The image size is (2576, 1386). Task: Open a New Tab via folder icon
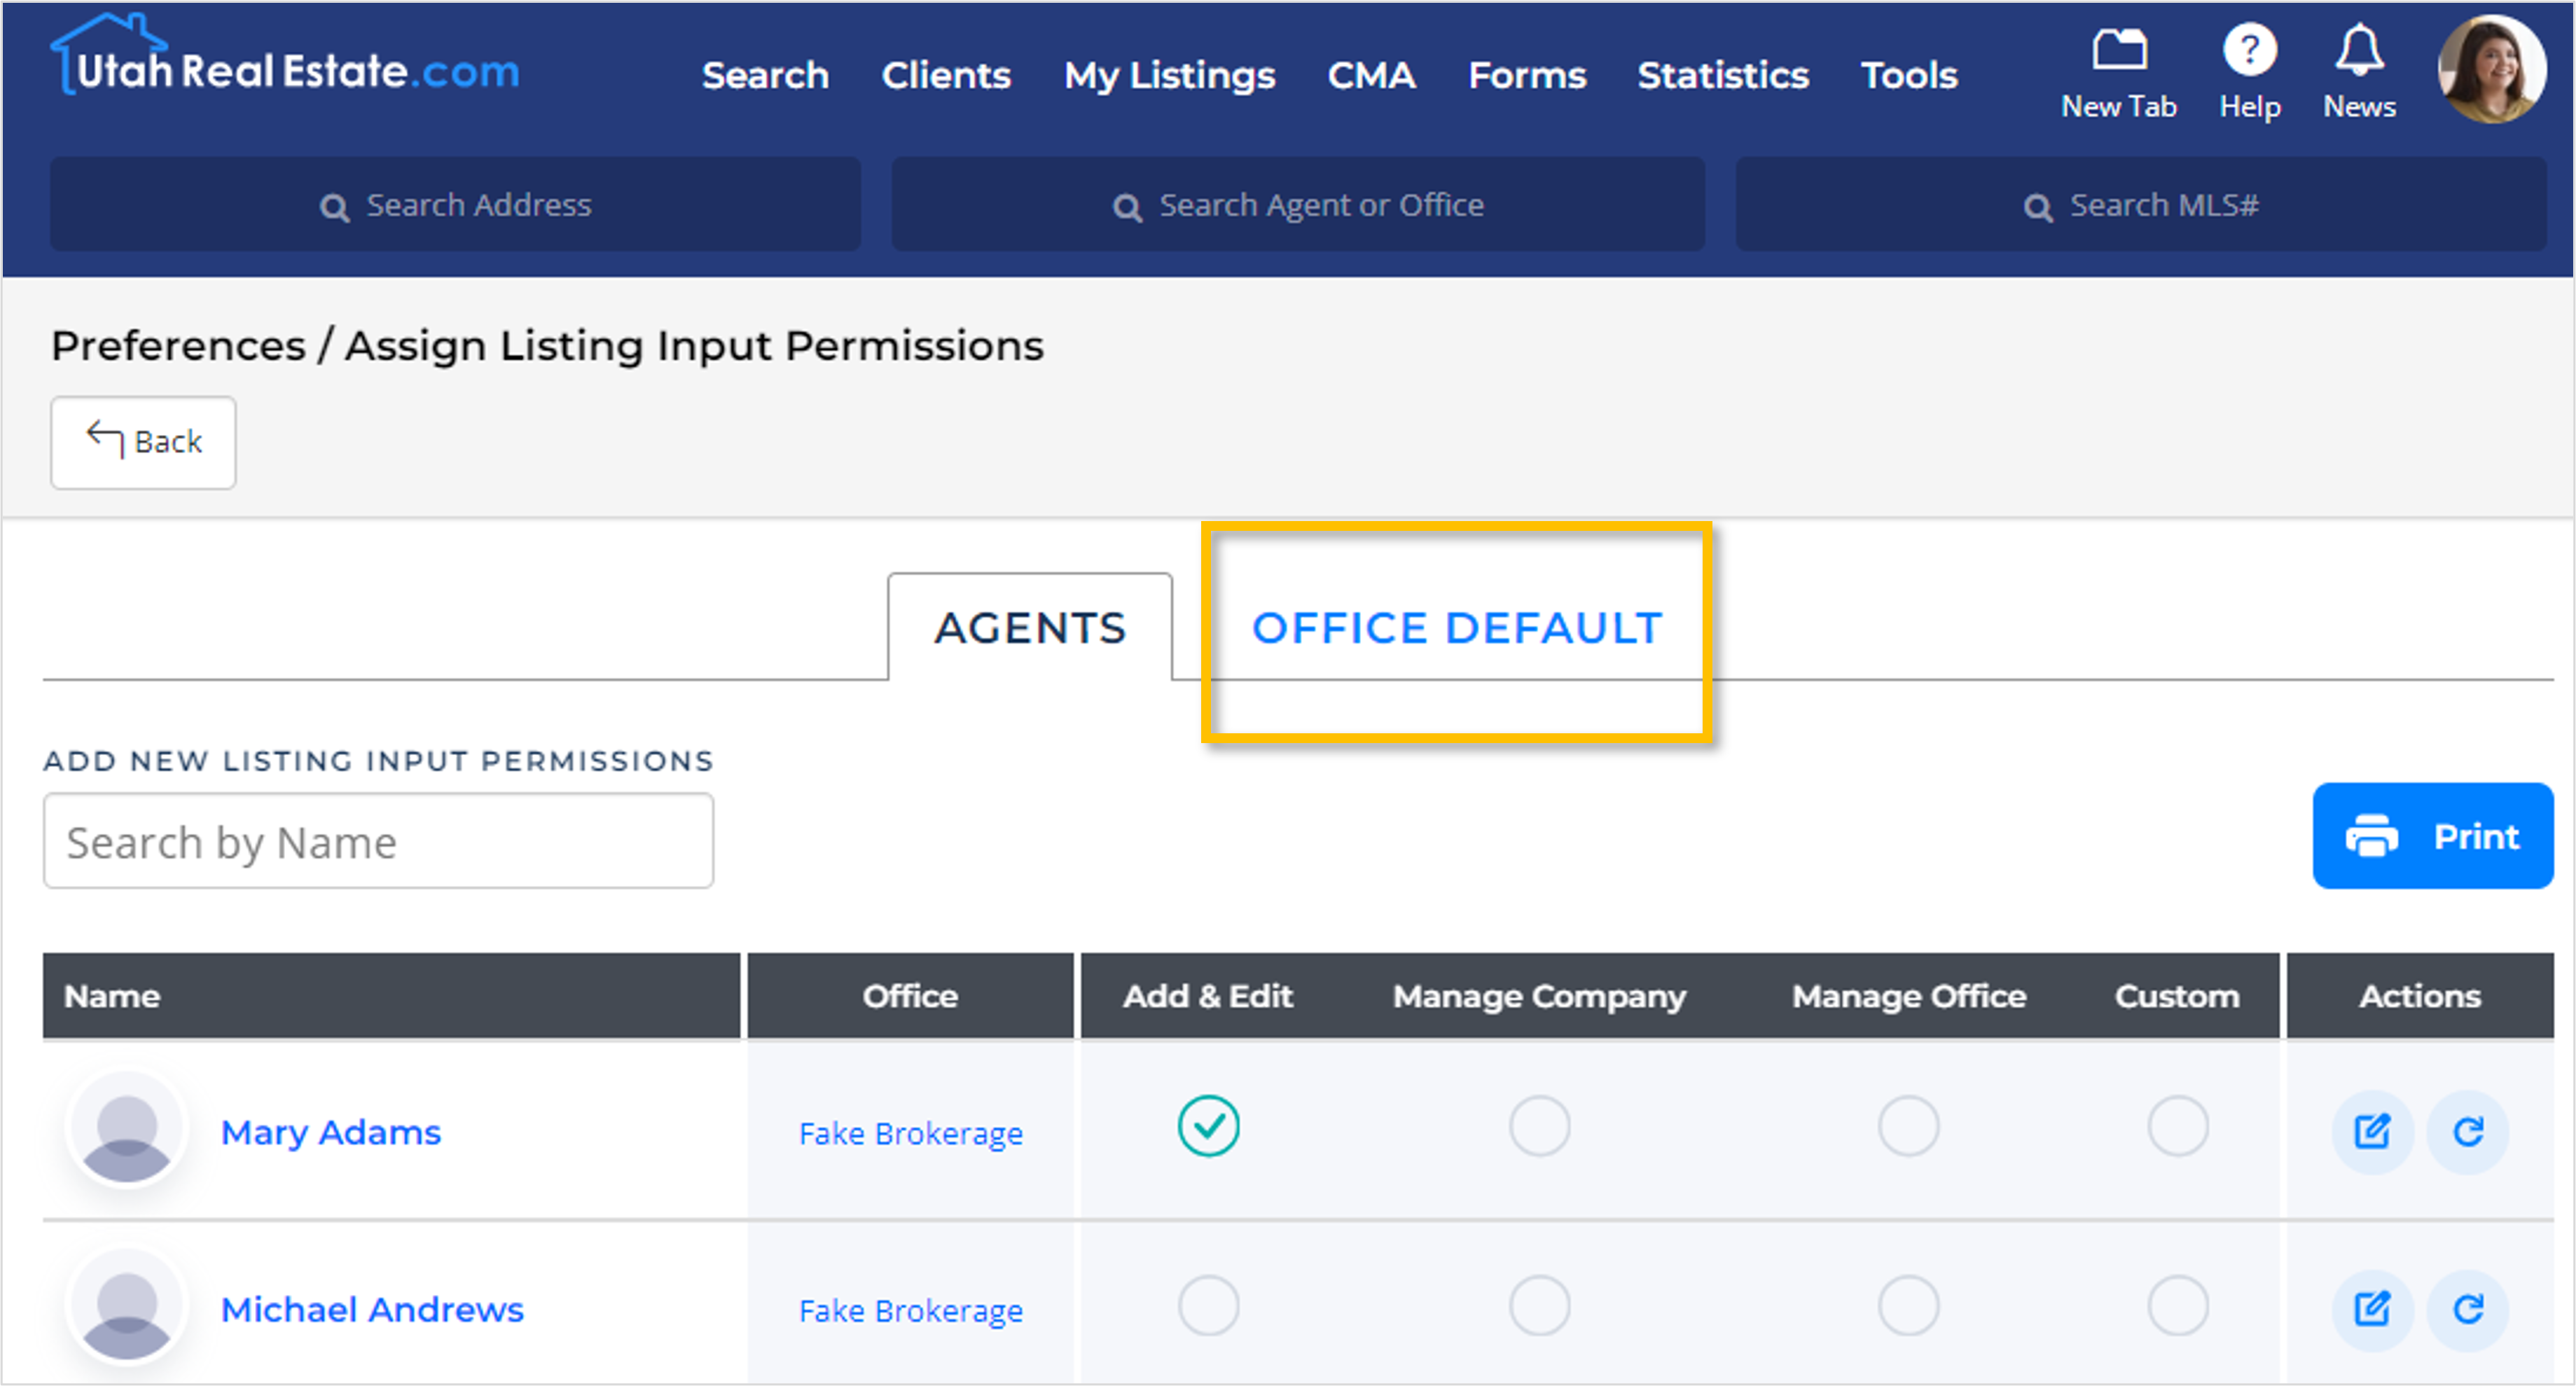tap(2119, 50)
